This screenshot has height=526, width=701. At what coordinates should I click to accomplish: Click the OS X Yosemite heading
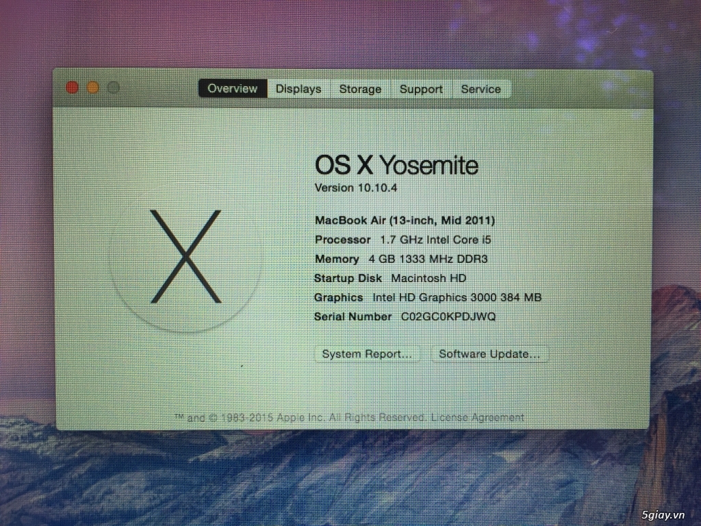pos(396,165)
